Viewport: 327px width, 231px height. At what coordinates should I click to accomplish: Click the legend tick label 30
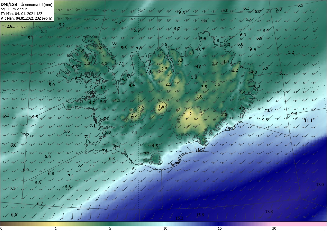274,228
